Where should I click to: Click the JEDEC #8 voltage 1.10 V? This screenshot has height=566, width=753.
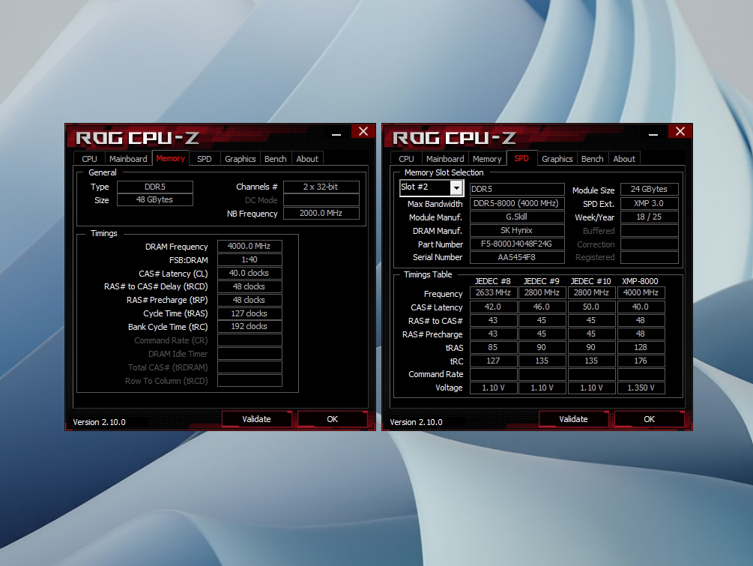click(493, 388)
